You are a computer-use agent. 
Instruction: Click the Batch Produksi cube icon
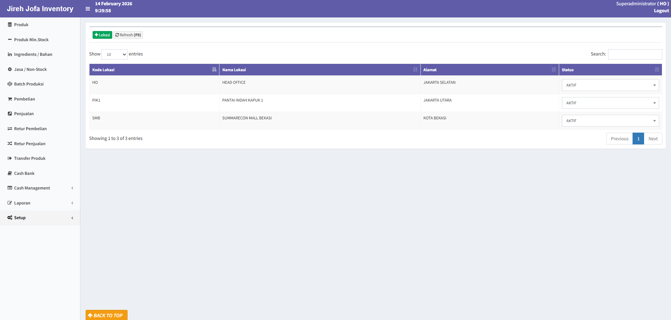(10, 84)
